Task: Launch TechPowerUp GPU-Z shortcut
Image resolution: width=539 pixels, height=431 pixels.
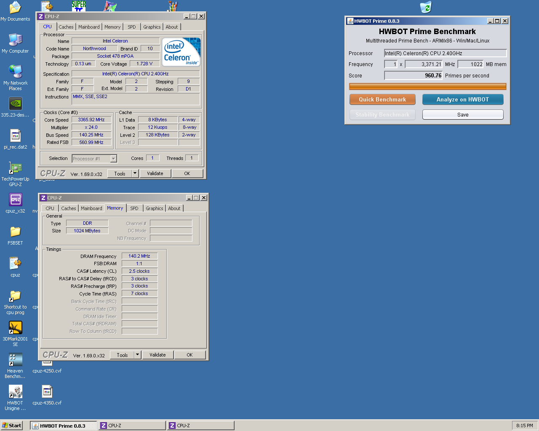Action: point(15,168)
